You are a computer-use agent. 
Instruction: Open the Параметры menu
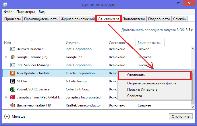(26, 12)
